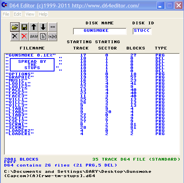Move the selected file down with the down arrow

(43, 27)
